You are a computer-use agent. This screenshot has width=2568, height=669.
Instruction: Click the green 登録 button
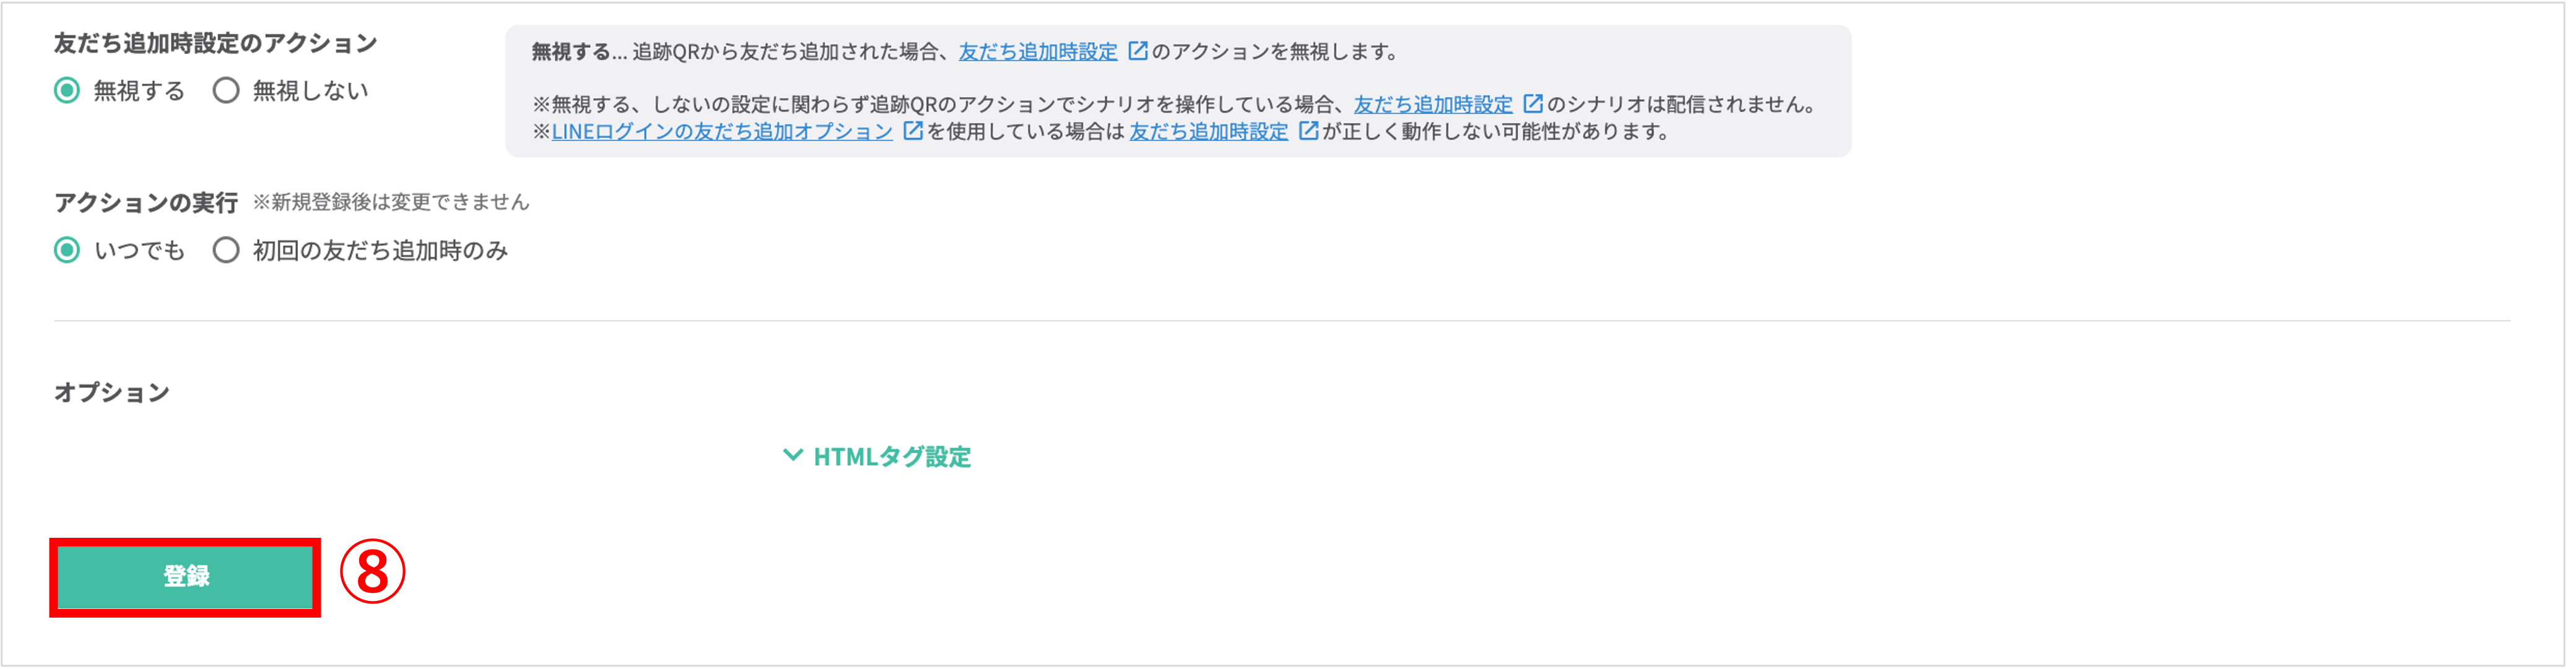pos(185,576)
